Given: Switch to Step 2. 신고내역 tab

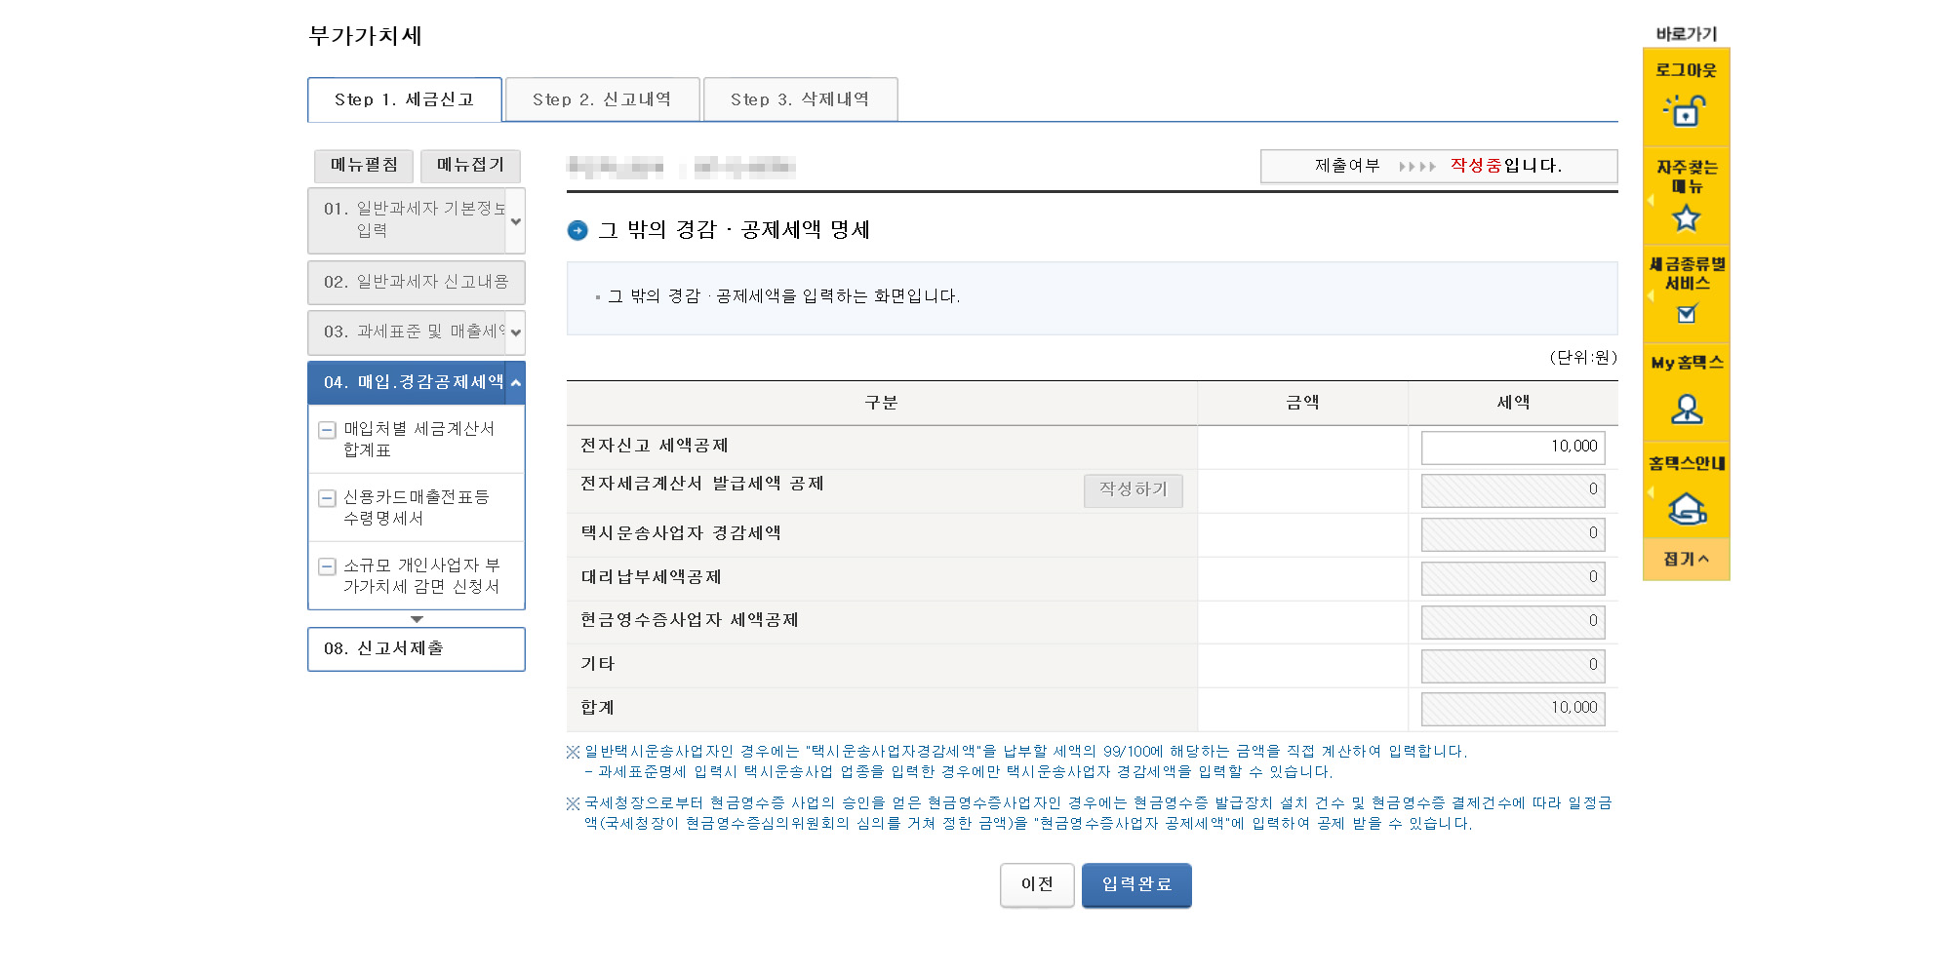Looking at the screenshot, I should click(x=603, y=99).
